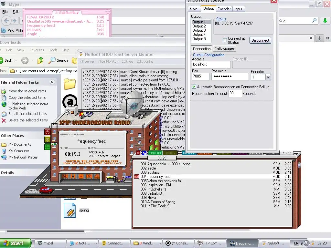Viewport: 331px width, 248px height.
Task: Select playlist track 009 Nova
Action: (216, 198)
